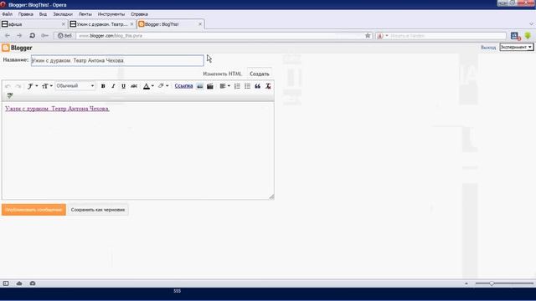Go forward with the browser forward arrow
Screen dimensions: 536x301
(19, 35)
